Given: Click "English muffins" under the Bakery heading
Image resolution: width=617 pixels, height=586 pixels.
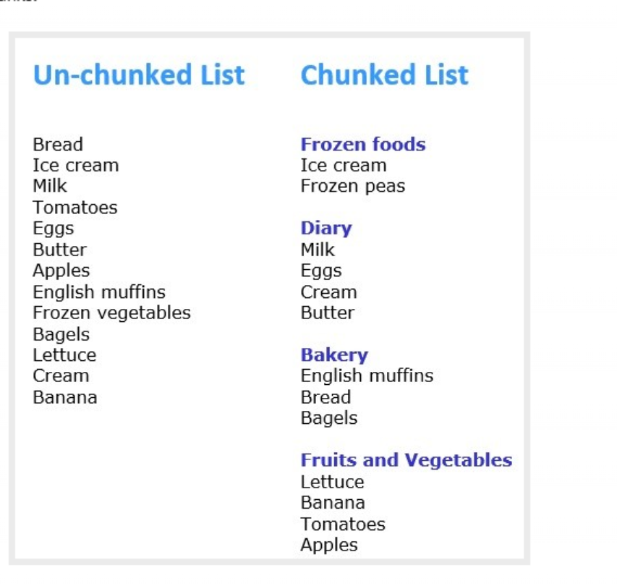Looking at the screenshot, I should [367, 376].
